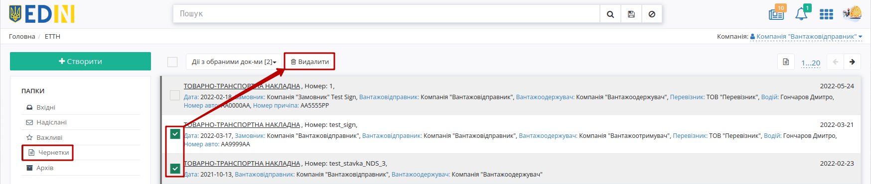Check the document Номер: 1 checkbox

(x=175, y=95)
